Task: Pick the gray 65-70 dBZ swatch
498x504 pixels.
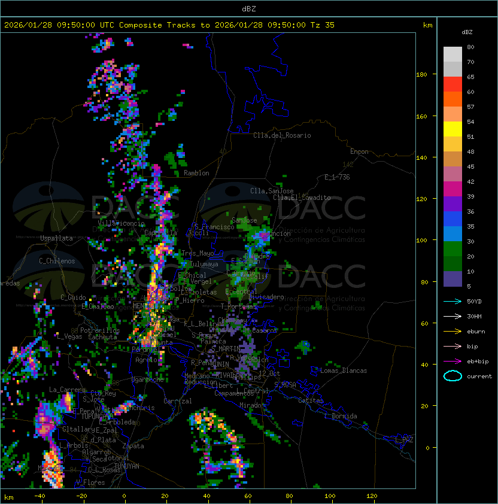Action: (453, 69)
